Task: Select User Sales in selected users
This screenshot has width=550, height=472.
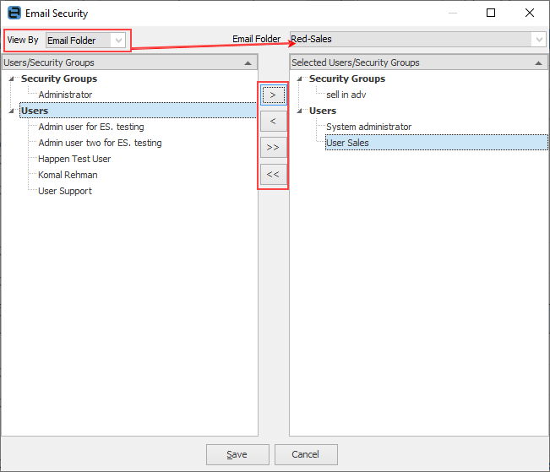Action: 436,143
